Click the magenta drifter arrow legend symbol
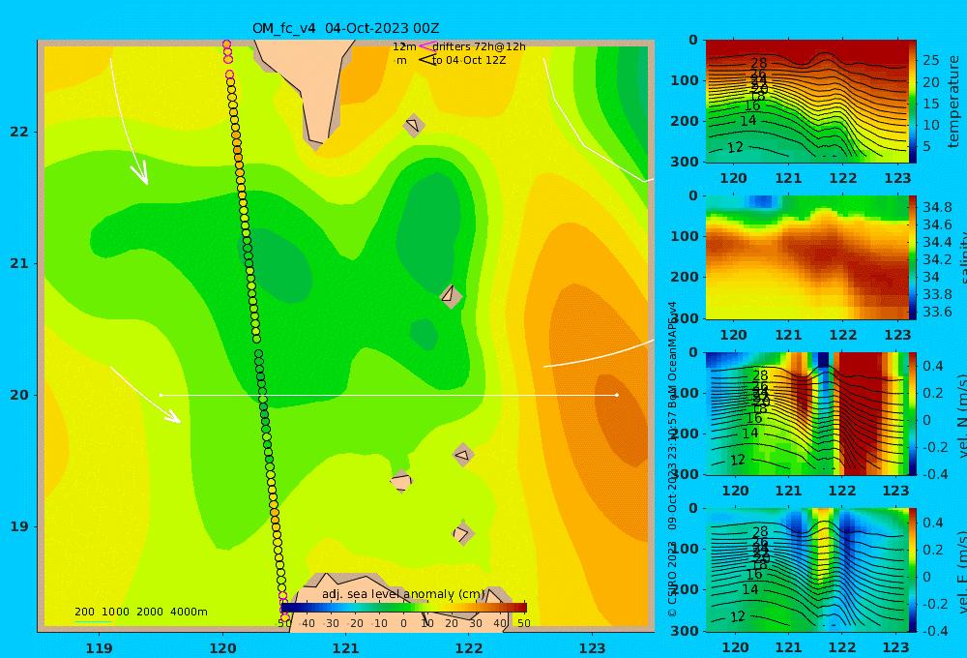 (x=426, y=46)
